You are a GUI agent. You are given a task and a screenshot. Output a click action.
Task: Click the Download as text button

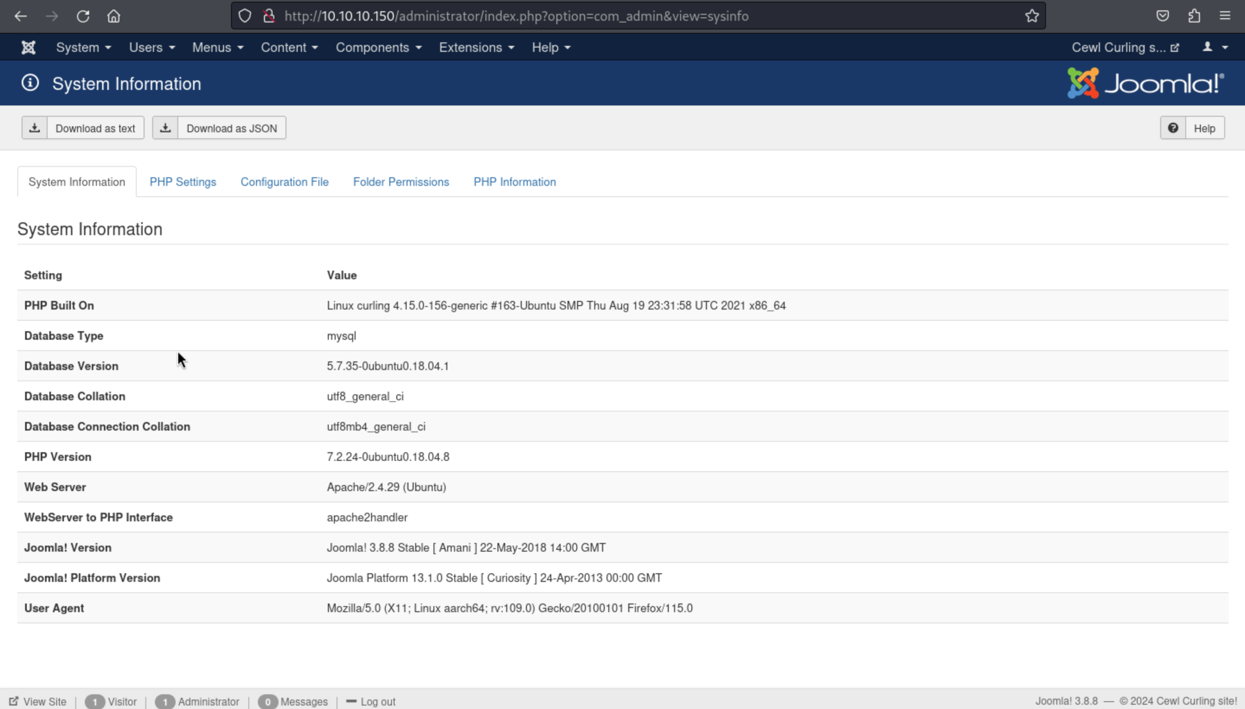tap(83, 128)
